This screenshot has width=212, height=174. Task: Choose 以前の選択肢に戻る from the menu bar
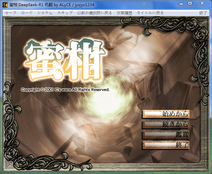pyautogui.click(x=94, y=13)
